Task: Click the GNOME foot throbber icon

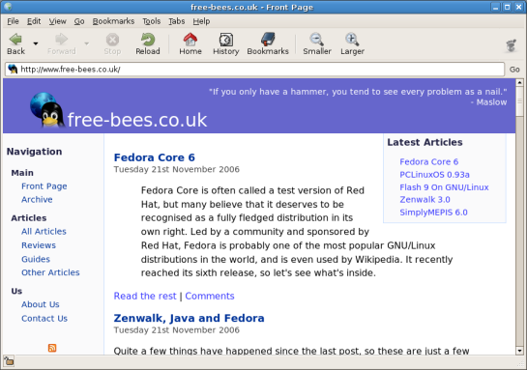Action: (512, 45)
